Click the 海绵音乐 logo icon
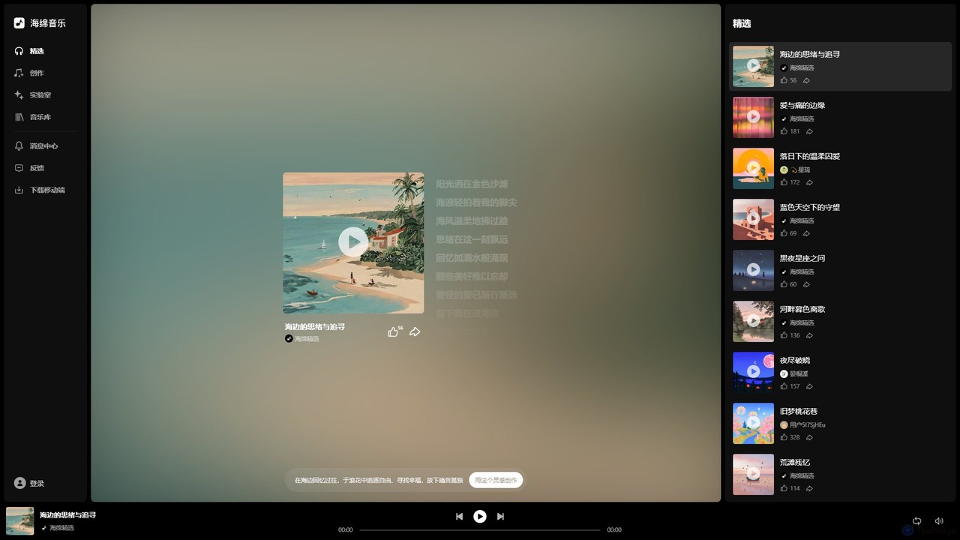The width and height of the screenshot is (960, 540). tap(19, 23)
